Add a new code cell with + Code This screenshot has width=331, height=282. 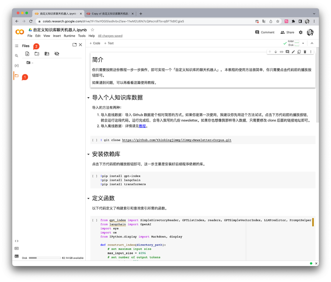click(94, 43)
